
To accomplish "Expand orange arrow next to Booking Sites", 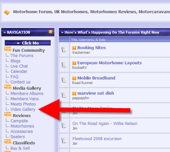I will coord(74,48).
